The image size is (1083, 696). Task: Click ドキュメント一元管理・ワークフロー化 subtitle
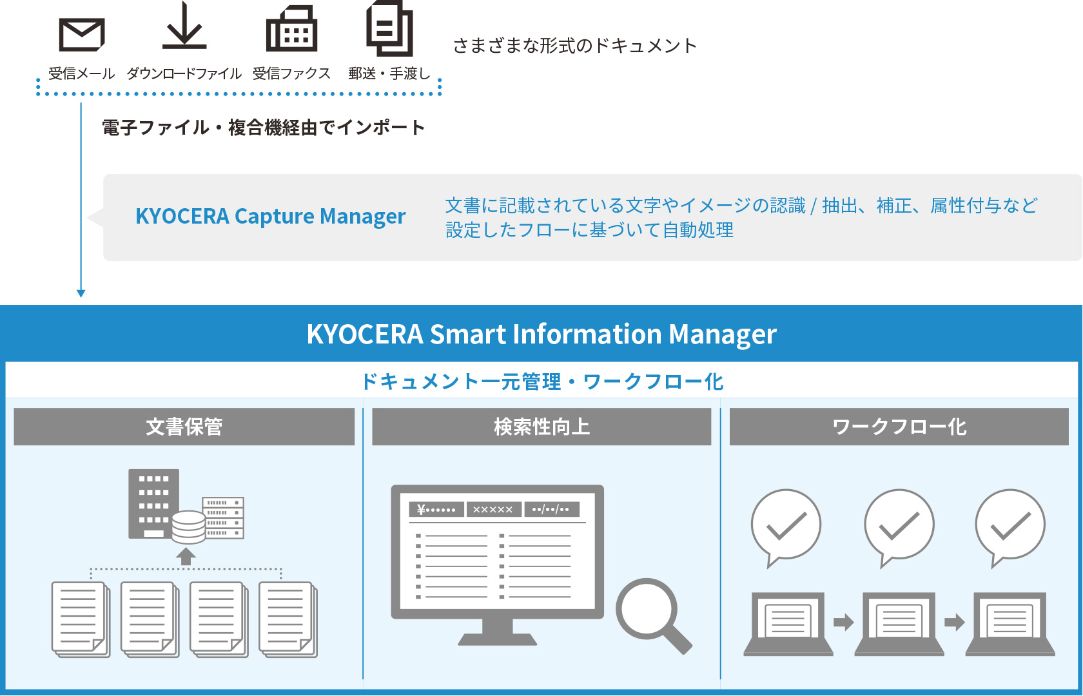pyautogui.click(x=541, y=382)
